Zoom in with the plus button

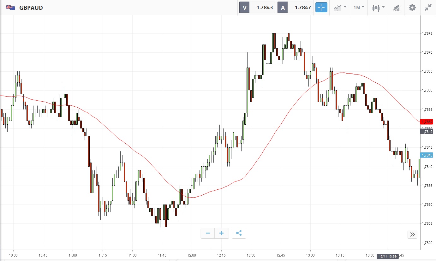222,233
